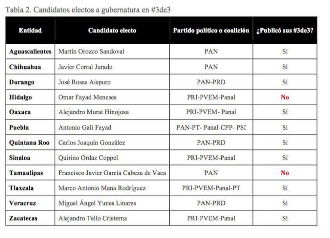Click 'Sí' in the Zacatecas row

[285, 218]
